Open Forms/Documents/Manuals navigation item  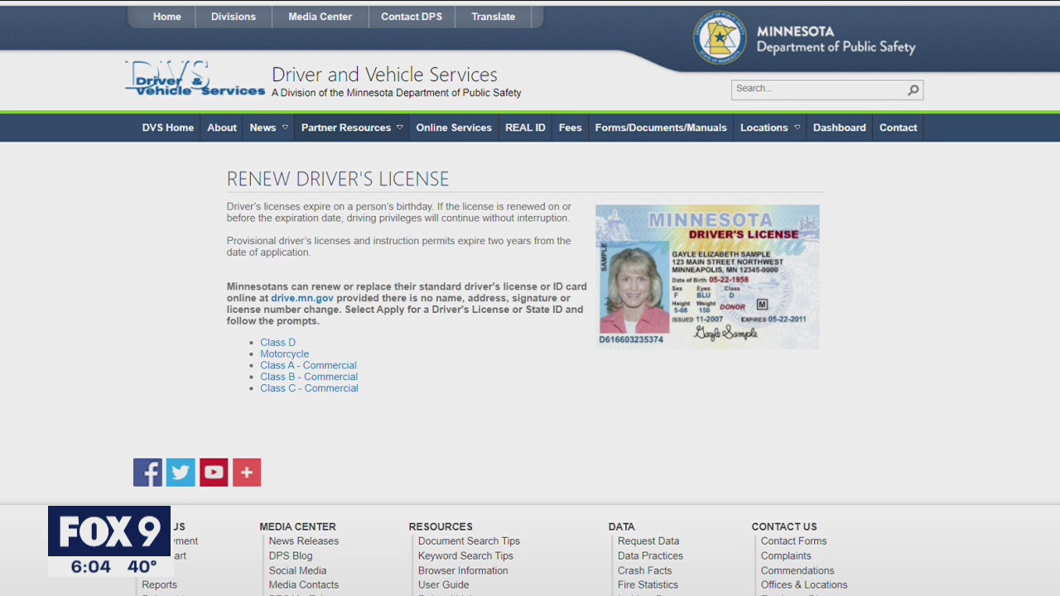click(661, 127)
